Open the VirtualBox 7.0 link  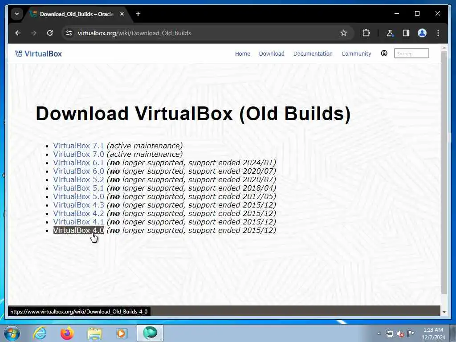[x=78, y=154]
